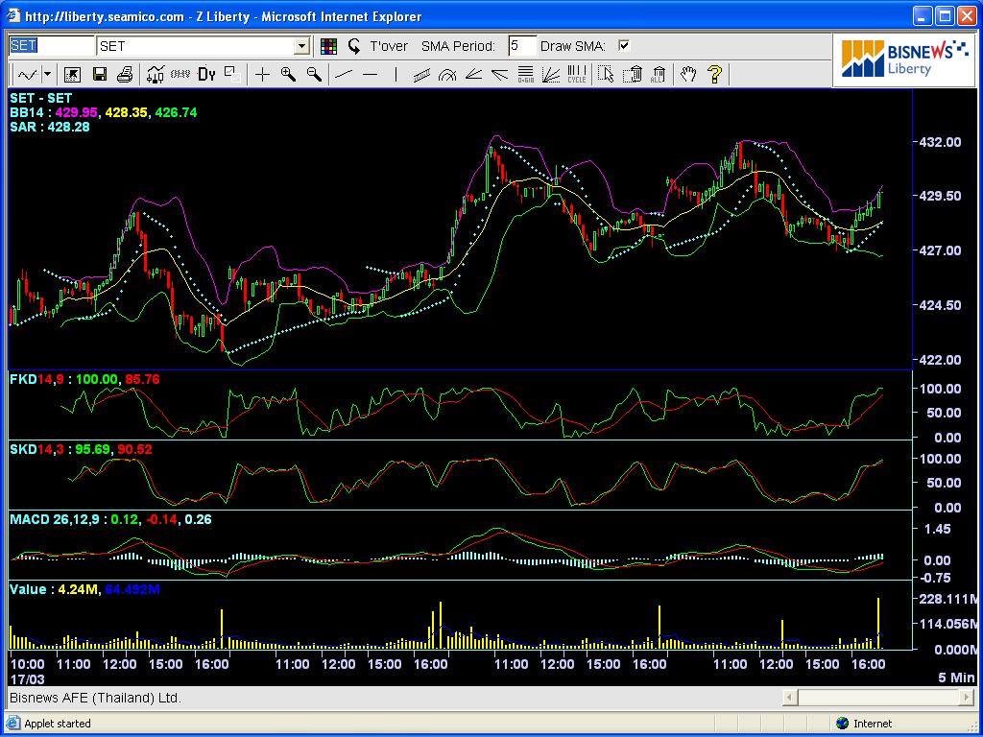Image resolution: width=983 pixels, height=737 pixels.
Task: Click the Internet zone status bar indicator
Action: click(x=863, y=724)
